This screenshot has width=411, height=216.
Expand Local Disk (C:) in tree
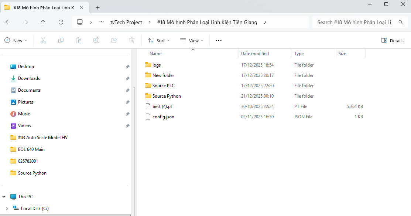tap(7, 209)
